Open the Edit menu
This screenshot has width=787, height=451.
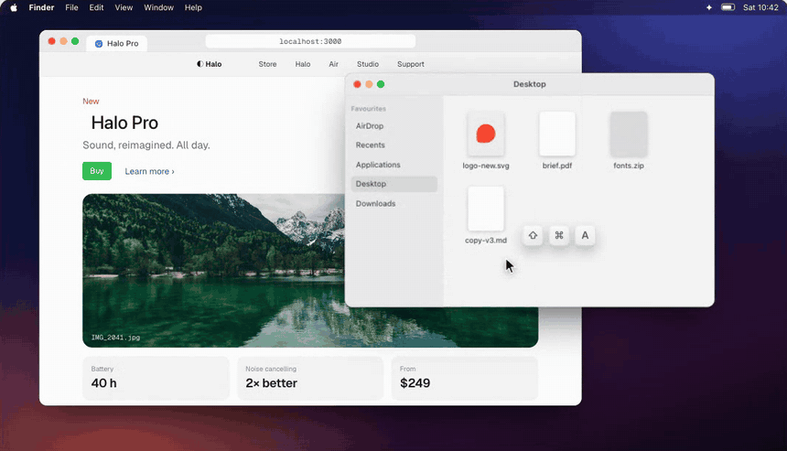click(96, 7)
